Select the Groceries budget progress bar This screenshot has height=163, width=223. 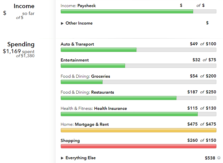point(138,82)
